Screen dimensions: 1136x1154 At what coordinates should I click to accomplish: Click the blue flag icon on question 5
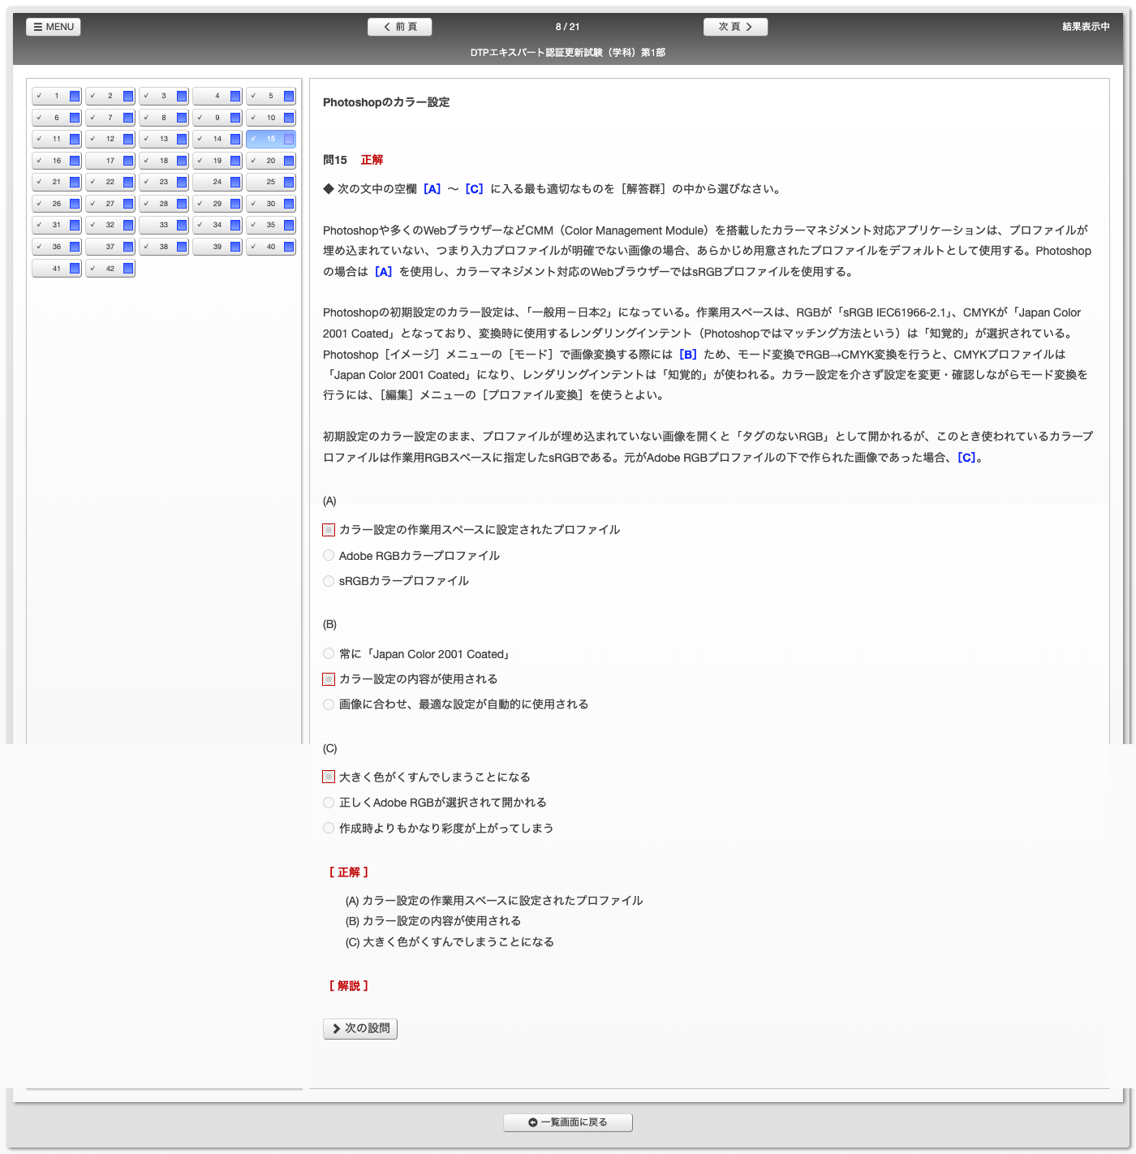(x=289, y=97)
